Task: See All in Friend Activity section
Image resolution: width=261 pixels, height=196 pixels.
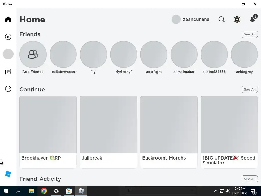Action: (250, 179)
